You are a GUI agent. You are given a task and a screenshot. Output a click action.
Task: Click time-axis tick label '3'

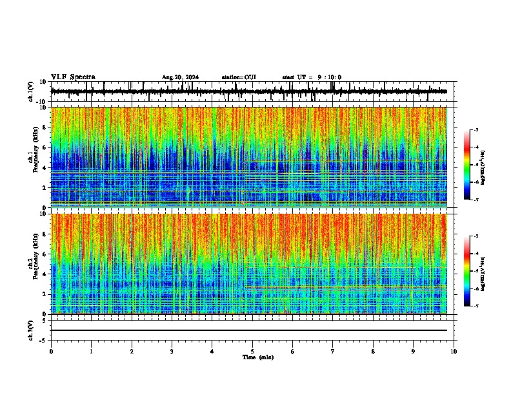coord(172,352)
